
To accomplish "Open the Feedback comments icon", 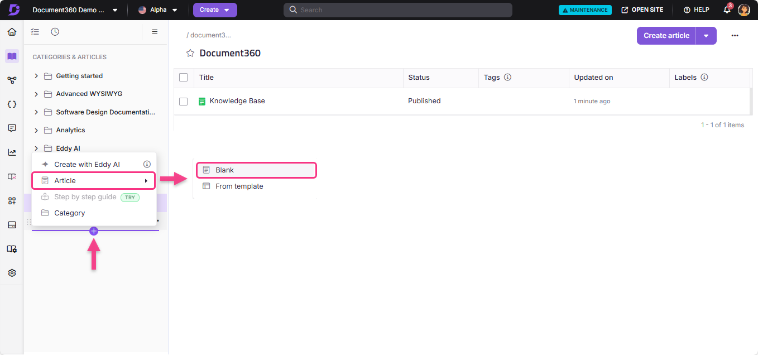I will (x=12, y=128).
